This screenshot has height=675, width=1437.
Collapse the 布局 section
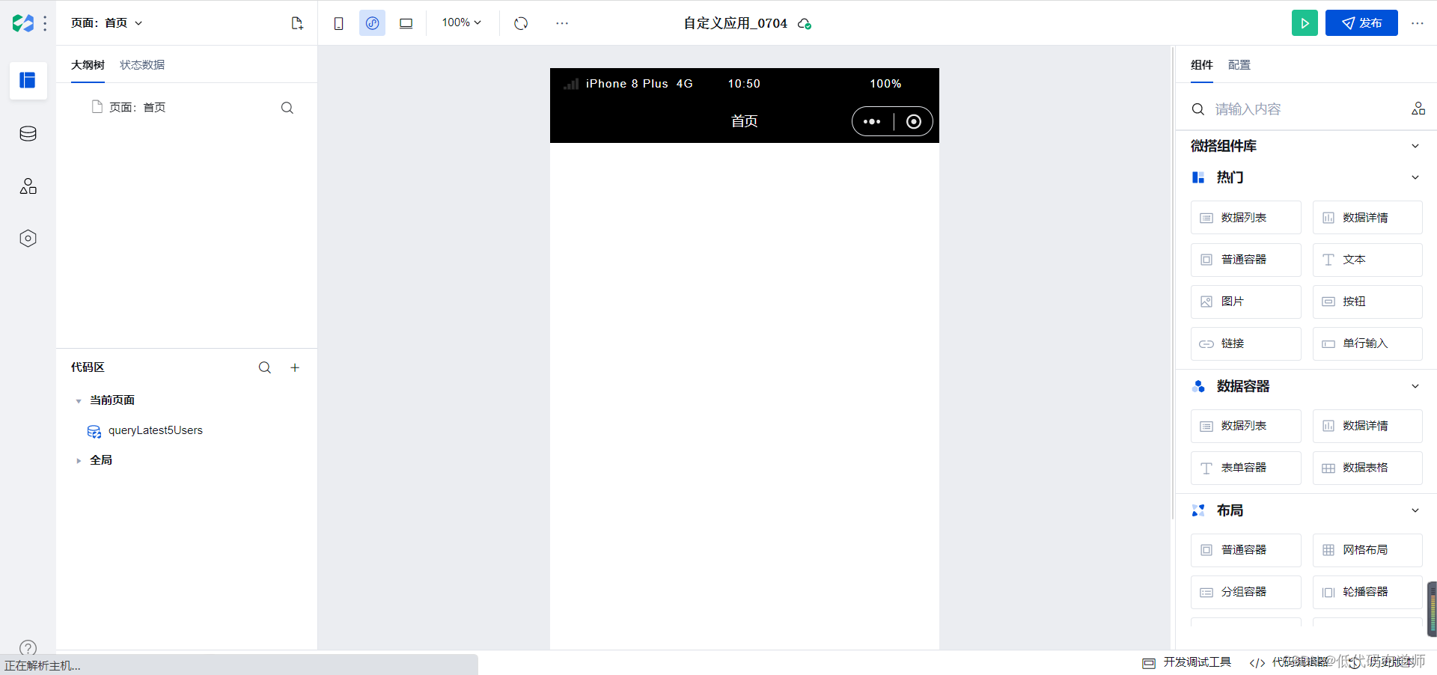tap(1415, 510)
